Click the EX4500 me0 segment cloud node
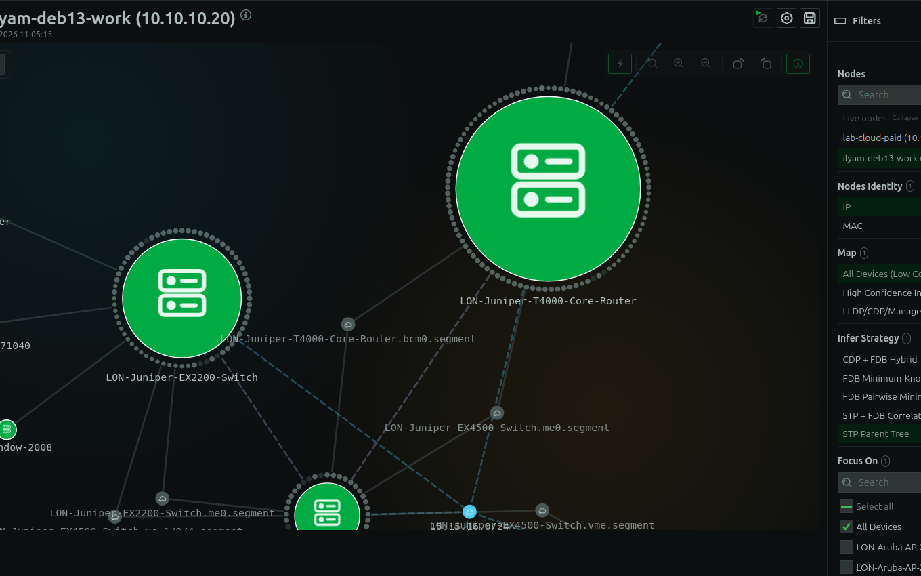Image resolution: width=921 pixels, height=576 pixels. click(497, 413)
